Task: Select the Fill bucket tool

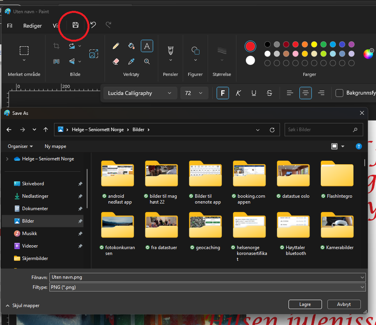Action: pyautogui.click(x=131, y=46)
